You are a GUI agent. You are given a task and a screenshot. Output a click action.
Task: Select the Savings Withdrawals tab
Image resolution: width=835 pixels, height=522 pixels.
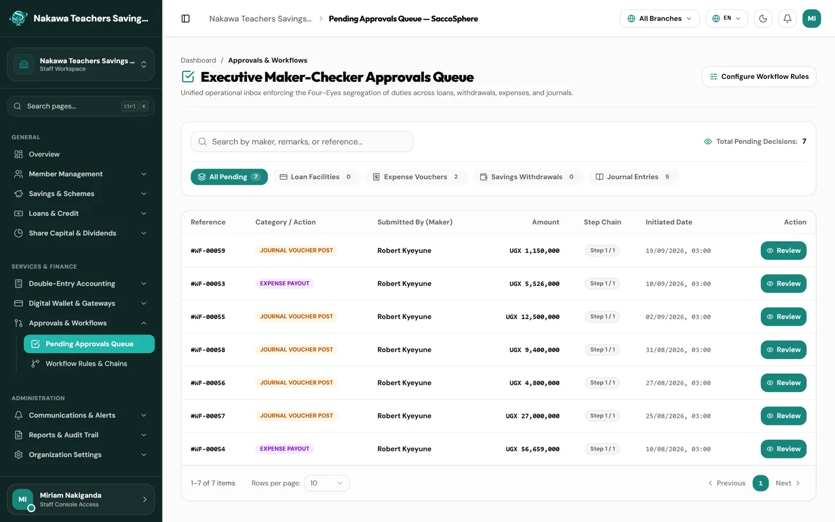tap(528, 177)
